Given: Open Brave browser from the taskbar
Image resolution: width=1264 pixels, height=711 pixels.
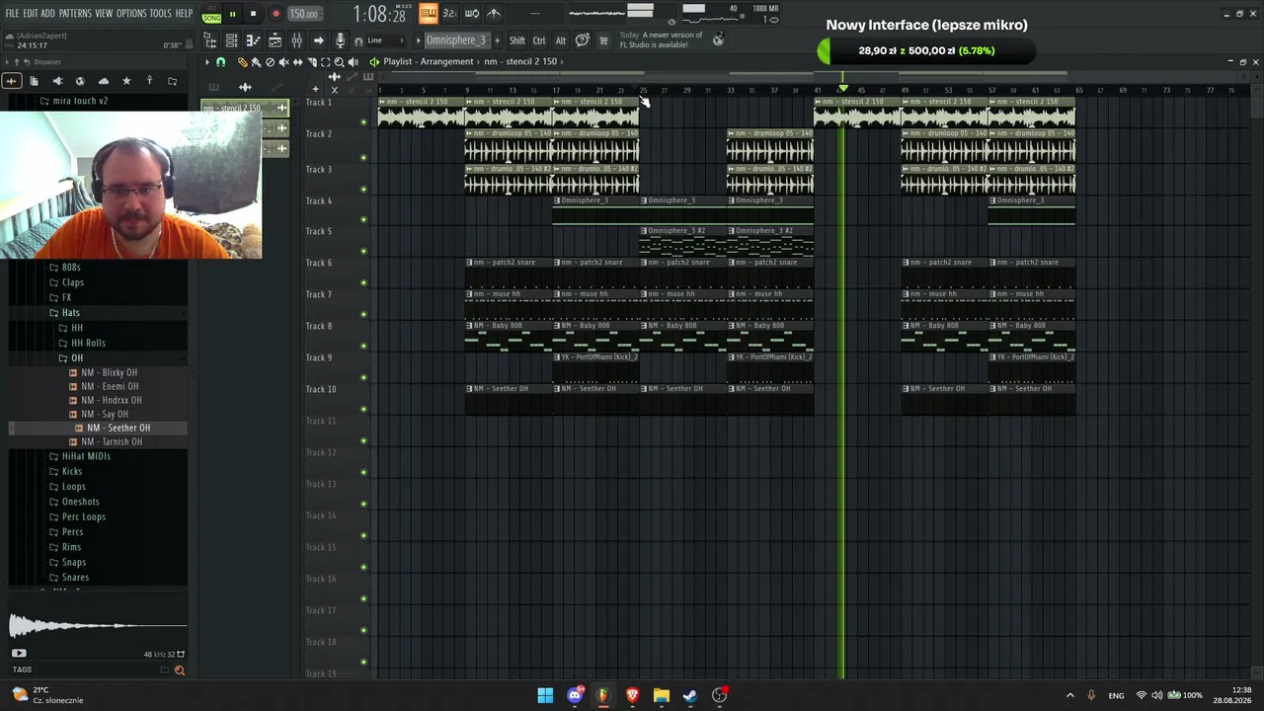Looking at the screenshot, I should pyautogui.click(x=632, y=695).
